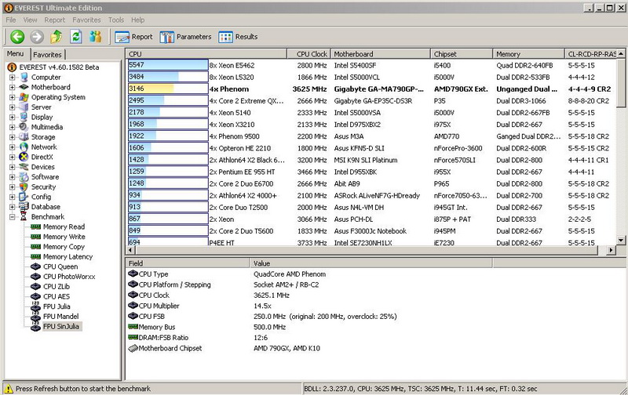Select CPU Queen benchmark
628x395 pixels.
[x=60, y=266]
